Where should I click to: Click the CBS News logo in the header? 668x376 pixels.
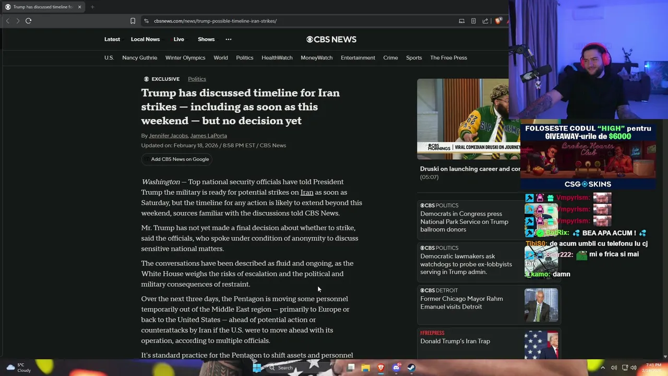[331, 39]
